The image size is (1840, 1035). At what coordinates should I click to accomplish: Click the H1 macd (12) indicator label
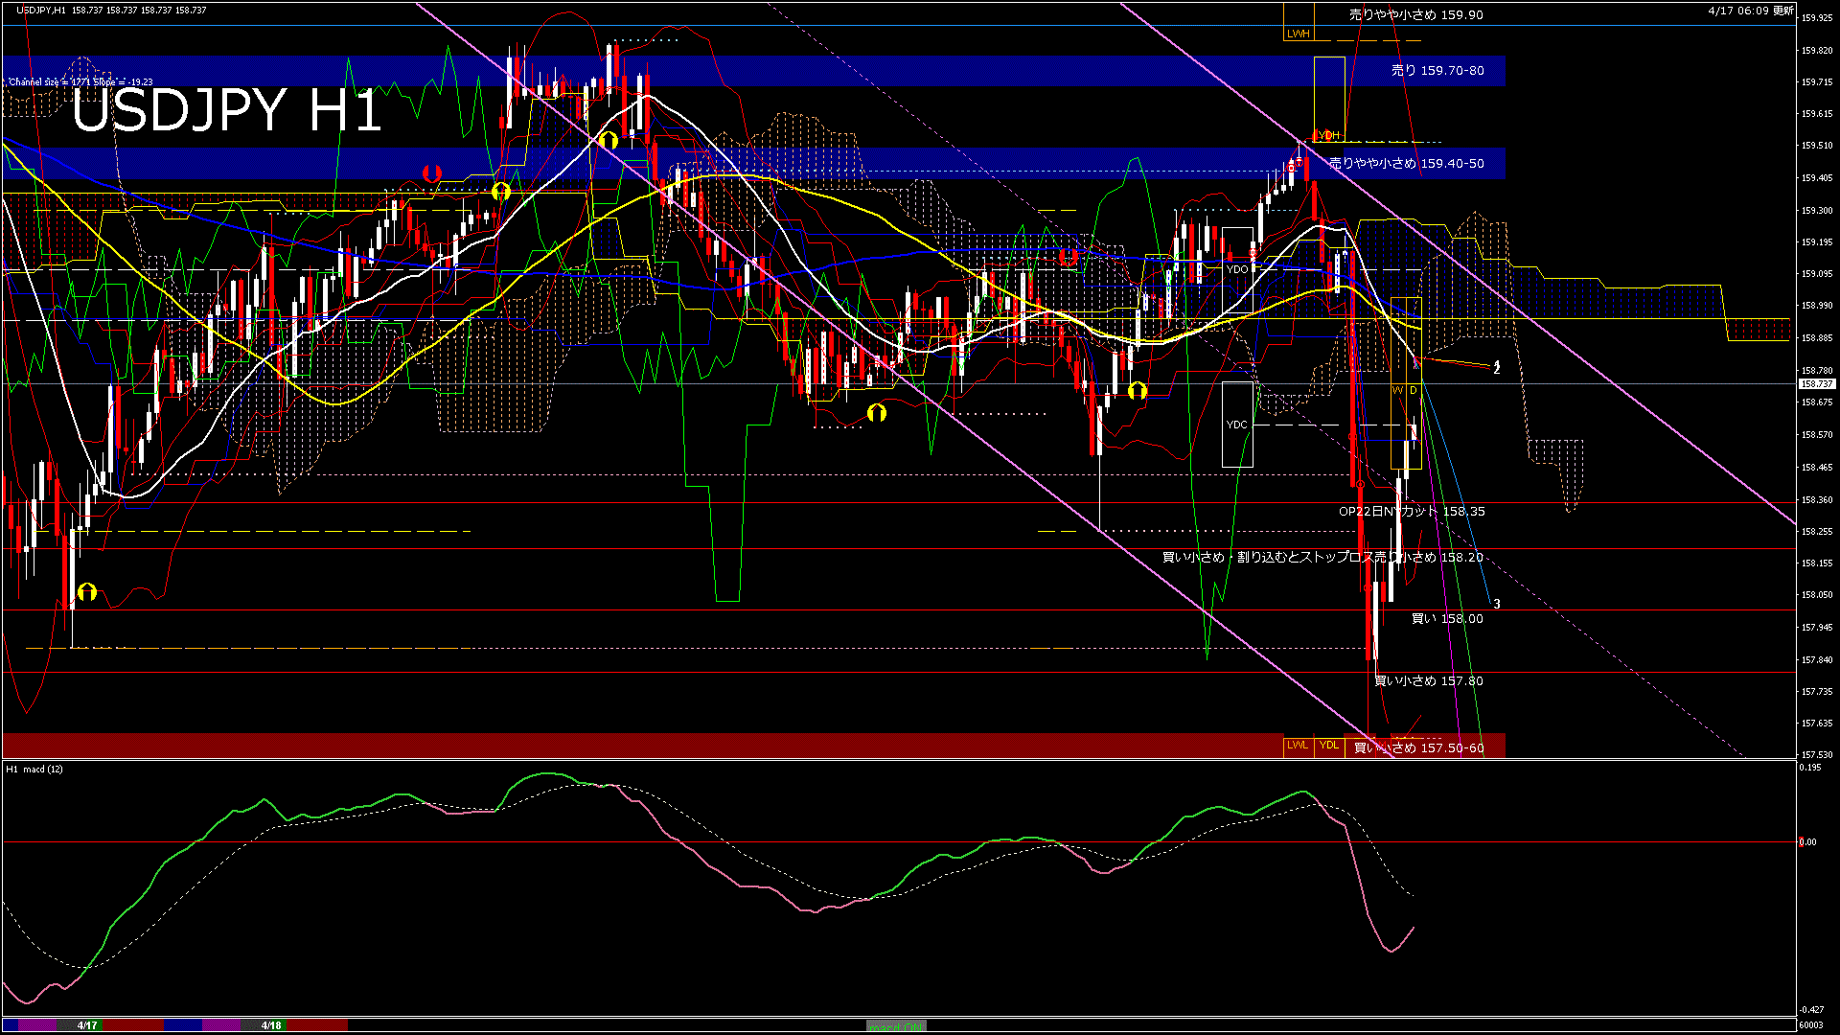click(x=34, y=770)
